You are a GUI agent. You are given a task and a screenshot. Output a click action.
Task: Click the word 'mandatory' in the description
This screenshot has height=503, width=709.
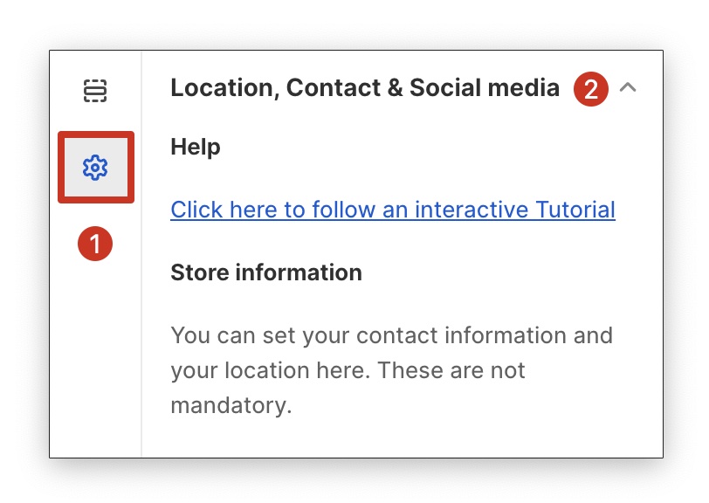coord(231,405)
